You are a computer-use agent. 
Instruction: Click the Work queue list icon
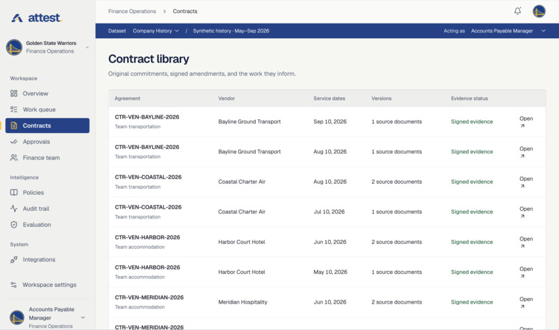14,110
